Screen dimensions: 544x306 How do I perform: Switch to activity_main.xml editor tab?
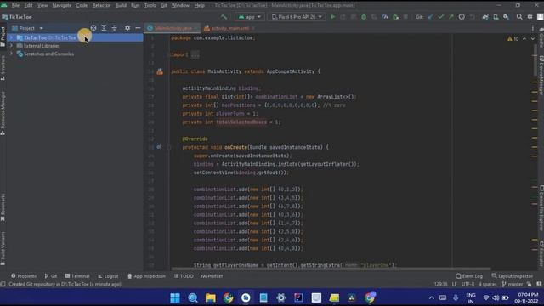(x=229, y=28)
